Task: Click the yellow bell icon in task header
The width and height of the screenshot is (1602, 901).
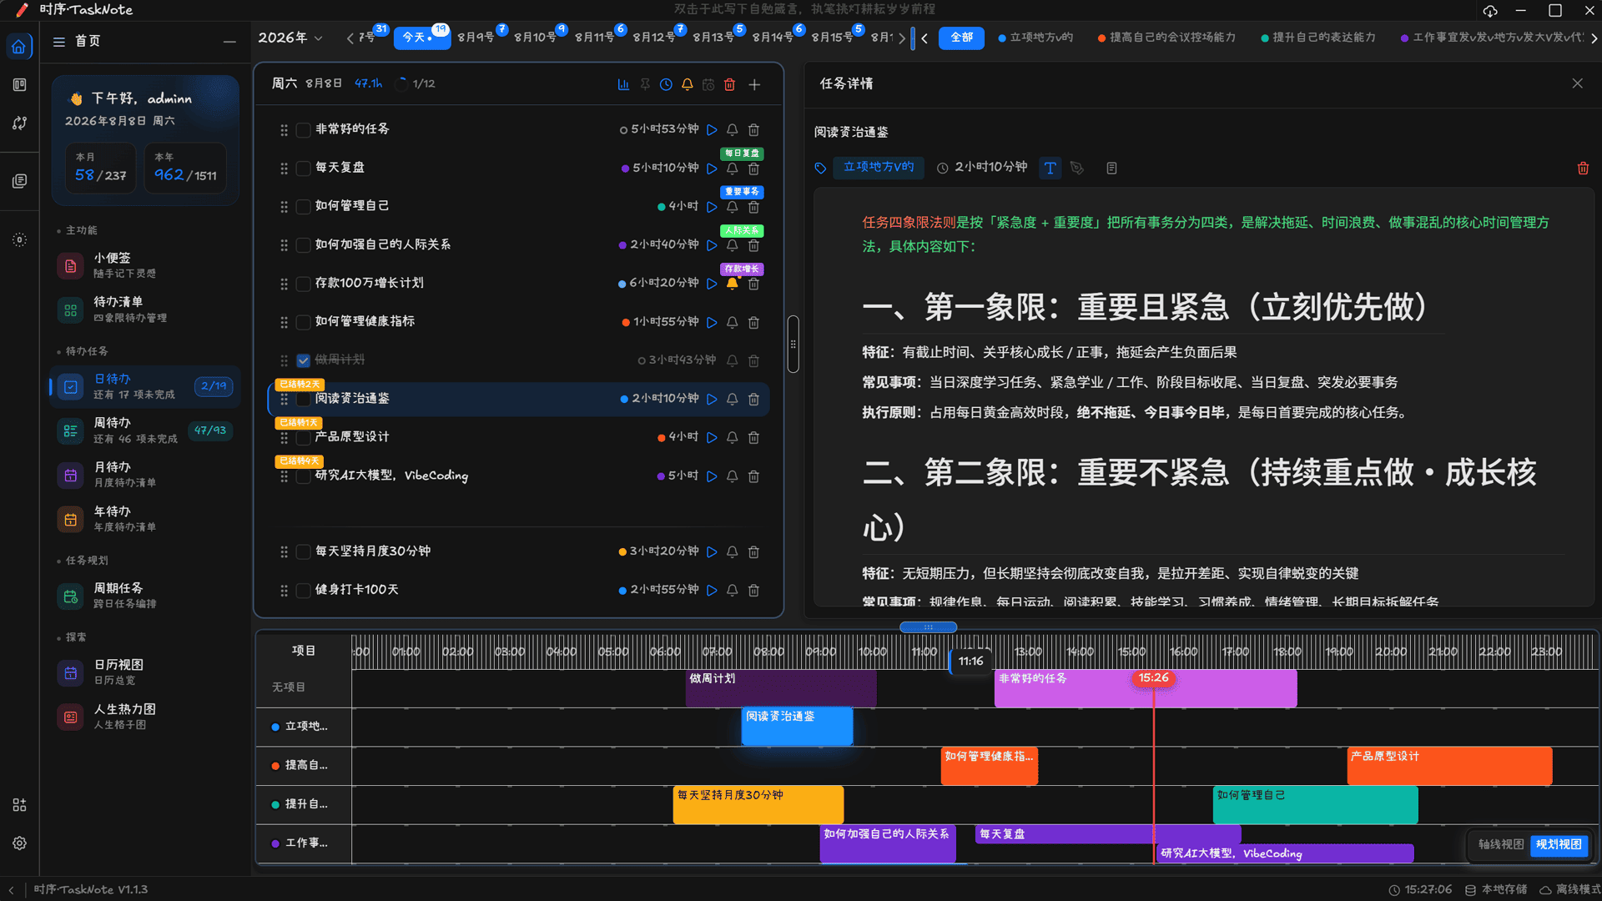Action: [x=688, y=84]
